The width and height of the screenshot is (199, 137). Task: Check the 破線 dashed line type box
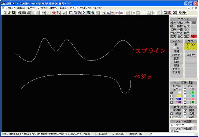pos(172,114)
